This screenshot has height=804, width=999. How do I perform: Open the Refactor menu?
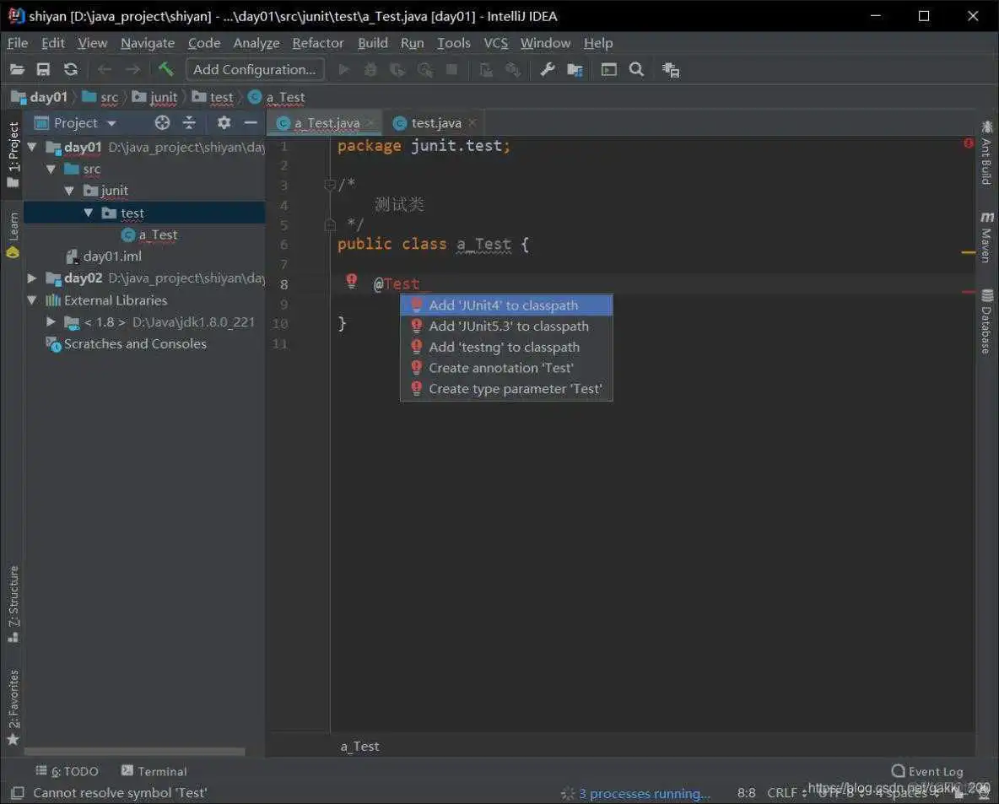click(318, 43)
